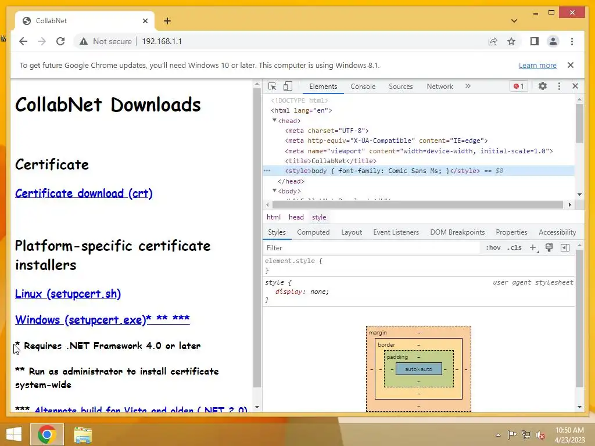Open Chrome three-dot menu
Image resolution: width=595 pixels, height=446 pixels.
click(572, 41)
